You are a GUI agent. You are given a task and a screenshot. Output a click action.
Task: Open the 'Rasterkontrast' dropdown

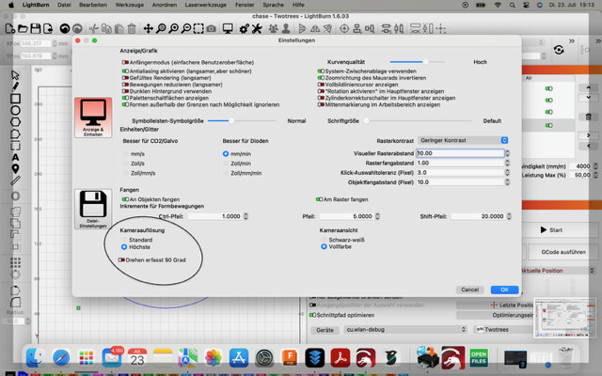click(463, 140)
